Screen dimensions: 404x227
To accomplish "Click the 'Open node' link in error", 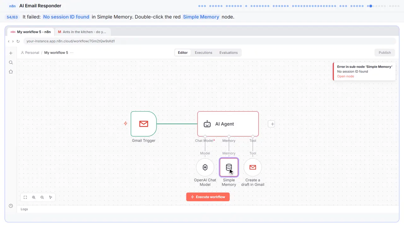I will pos(346,76).
